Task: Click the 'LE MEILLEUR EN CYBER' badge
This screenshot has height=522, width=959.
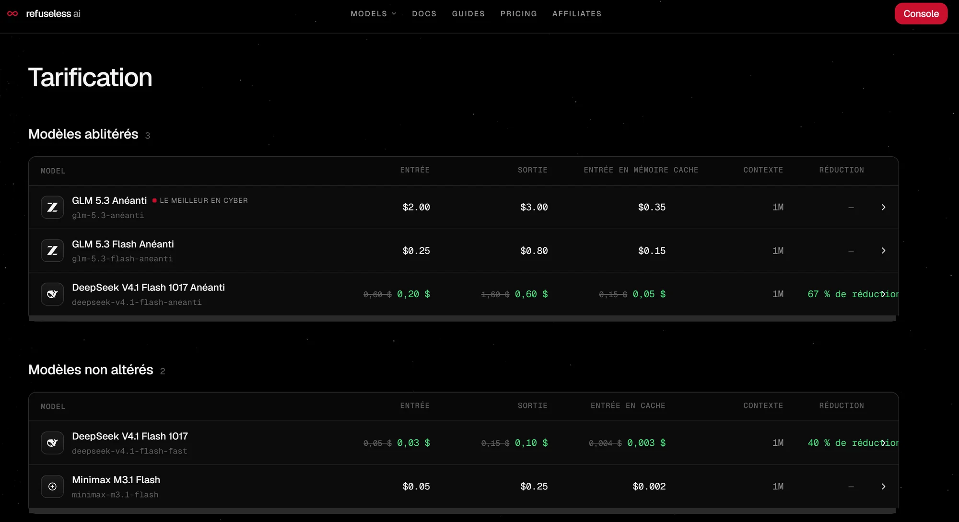Action: click(200, 200)
